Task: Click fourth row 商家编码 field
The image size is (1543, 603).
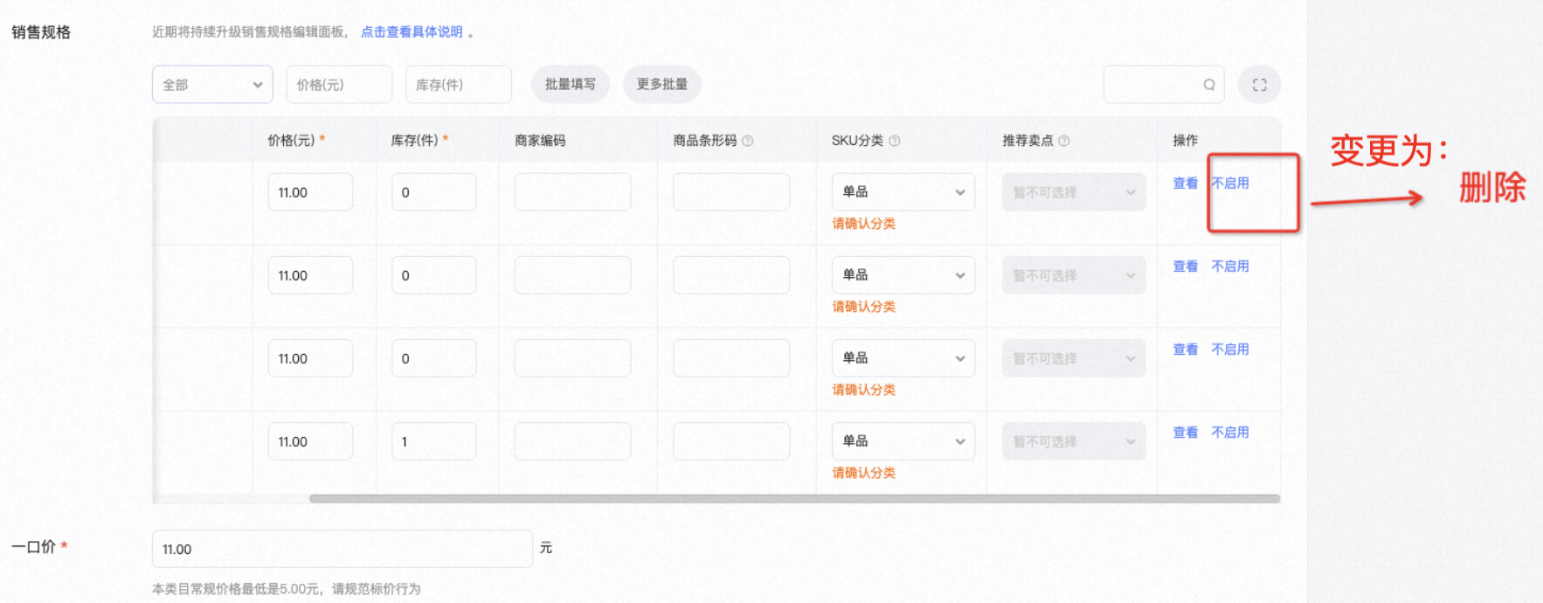Action: point(572,440)
